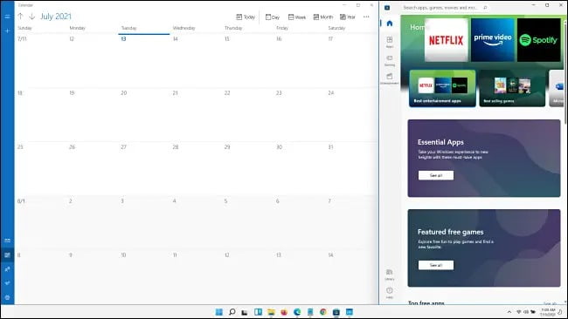
Task: Launch Firefox from the taskbar
Action: coord(284,312)
